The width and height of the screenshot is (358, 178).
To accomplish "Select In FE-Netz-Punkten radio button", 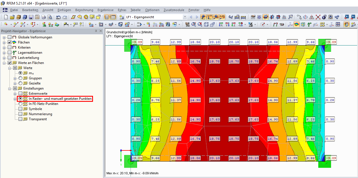I will click(21, 104).
